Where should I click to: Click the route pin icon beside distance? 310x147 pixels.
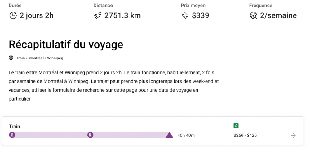[x=98, y=15]
